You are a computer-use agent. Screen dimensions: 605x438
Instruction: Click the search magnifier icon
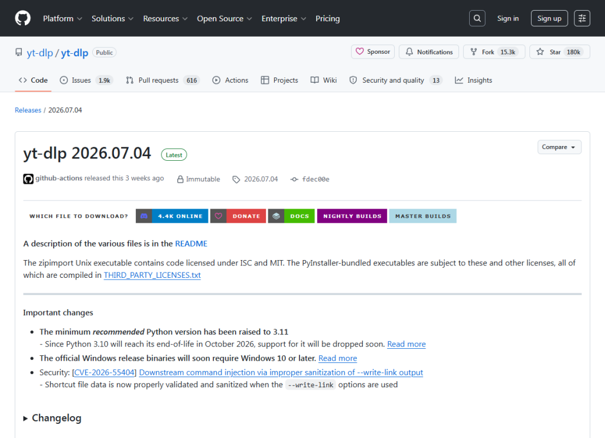(477, 18)
